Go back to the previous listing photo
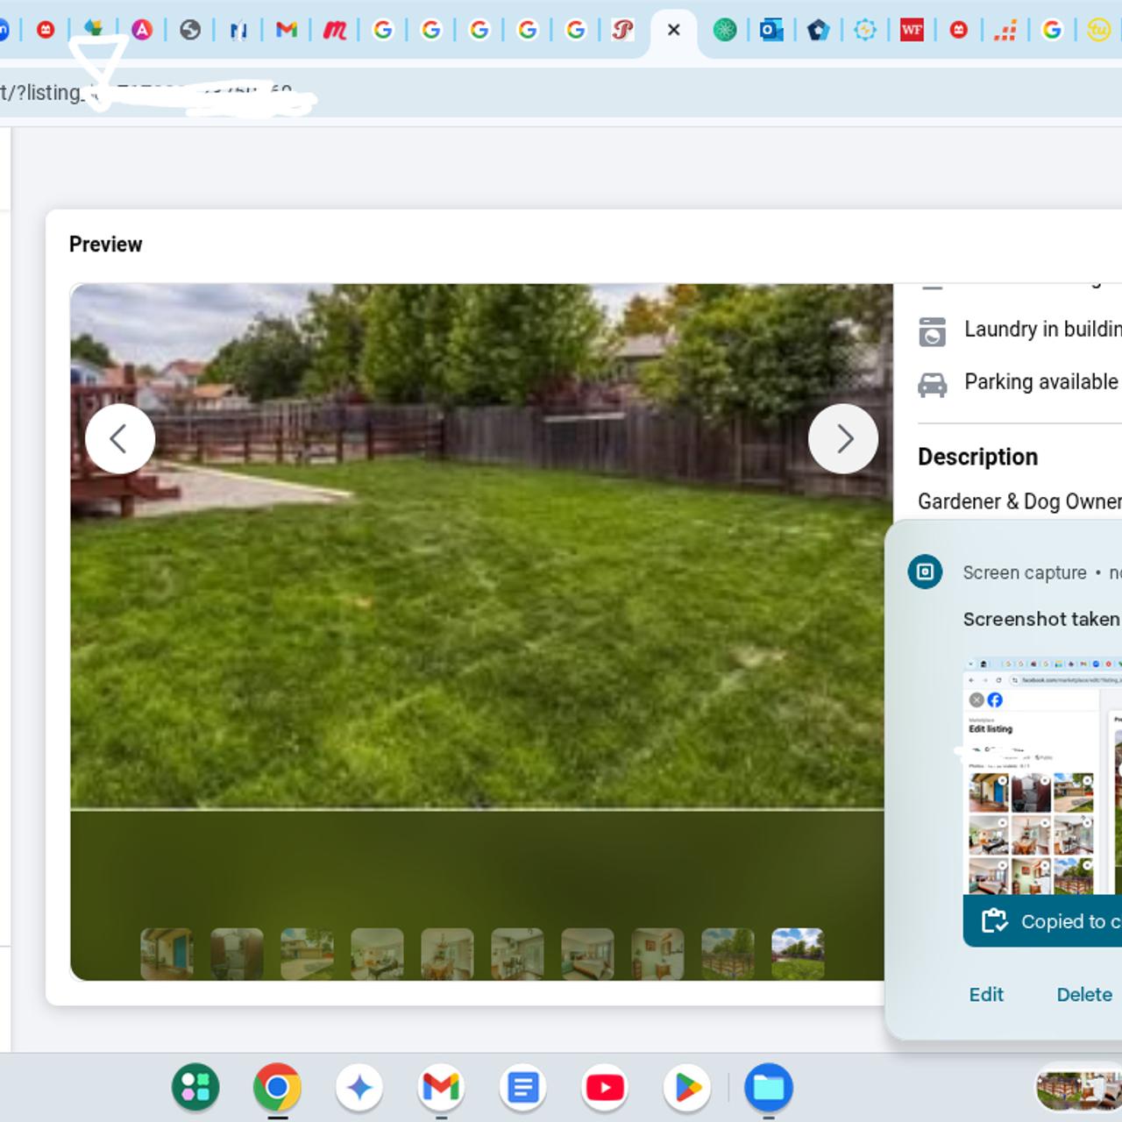The width and height of the screenshot is (1122, 1122). (x=120, y=438)
